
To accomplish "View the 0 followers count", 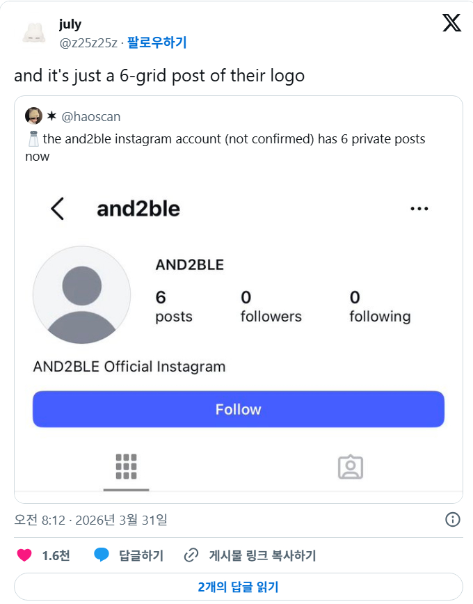I will point(271,306).
